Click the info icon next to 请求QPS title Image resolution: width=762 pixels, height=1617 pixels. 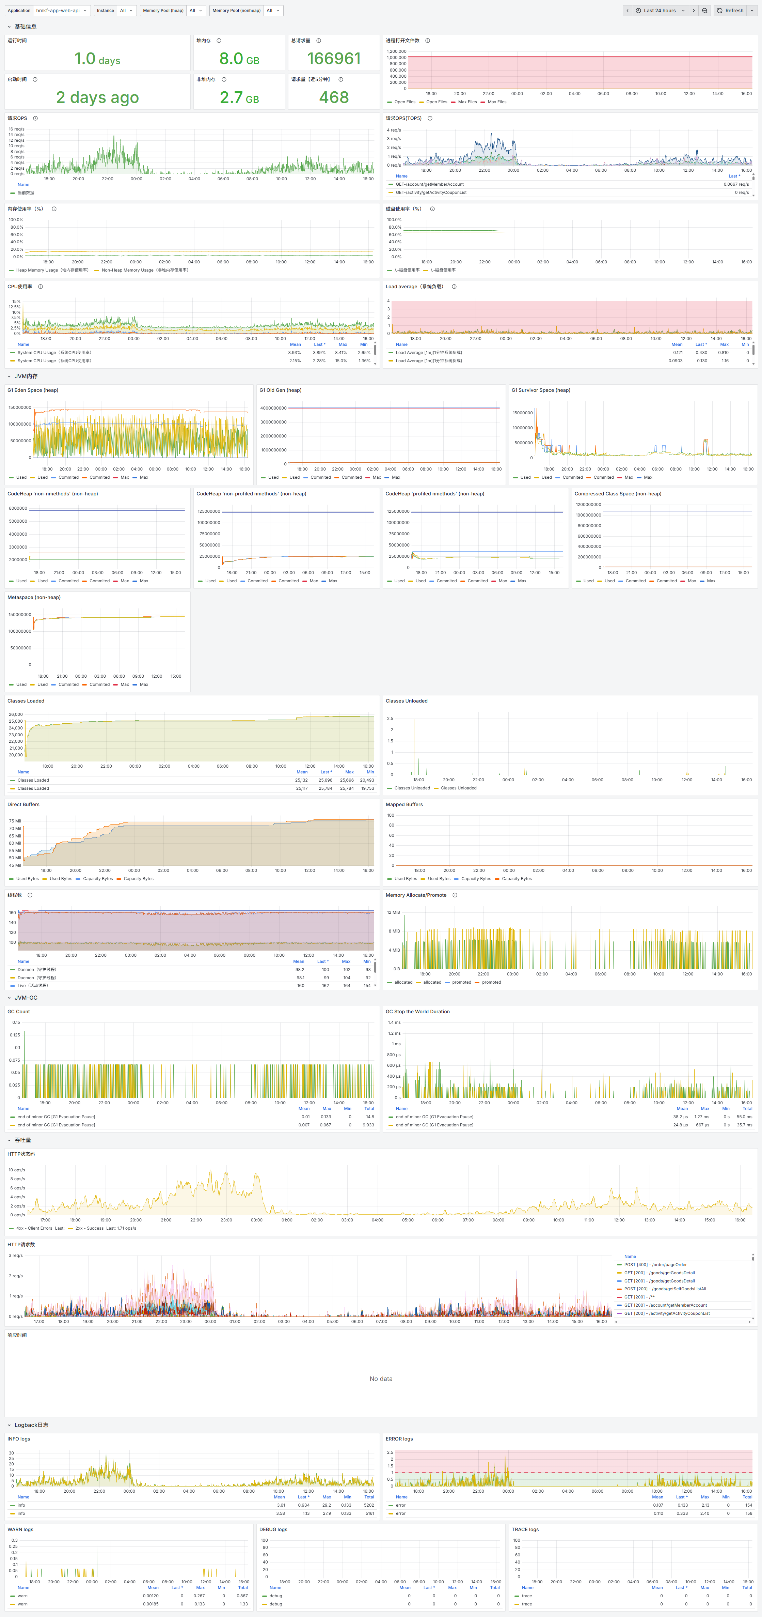[35, 119]
